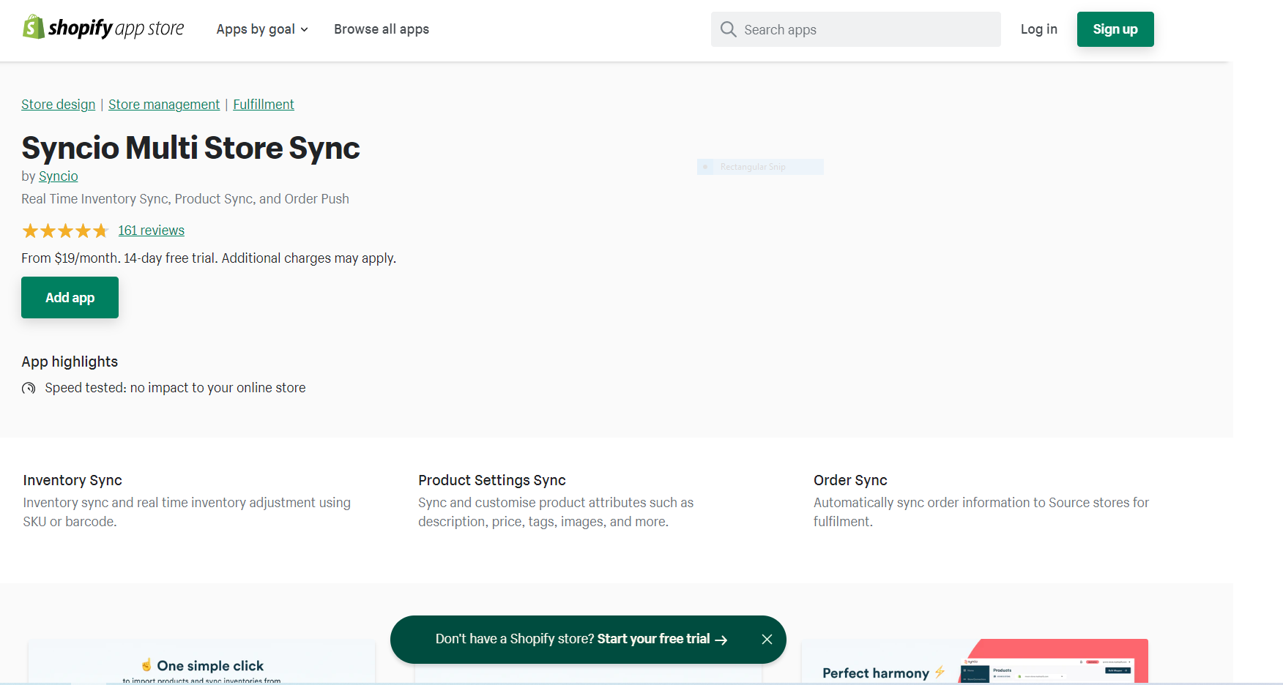This screenshot has height=685, width=1283.
Task: Click the arrow in the free trial banner
Action: tap(722, 639)
